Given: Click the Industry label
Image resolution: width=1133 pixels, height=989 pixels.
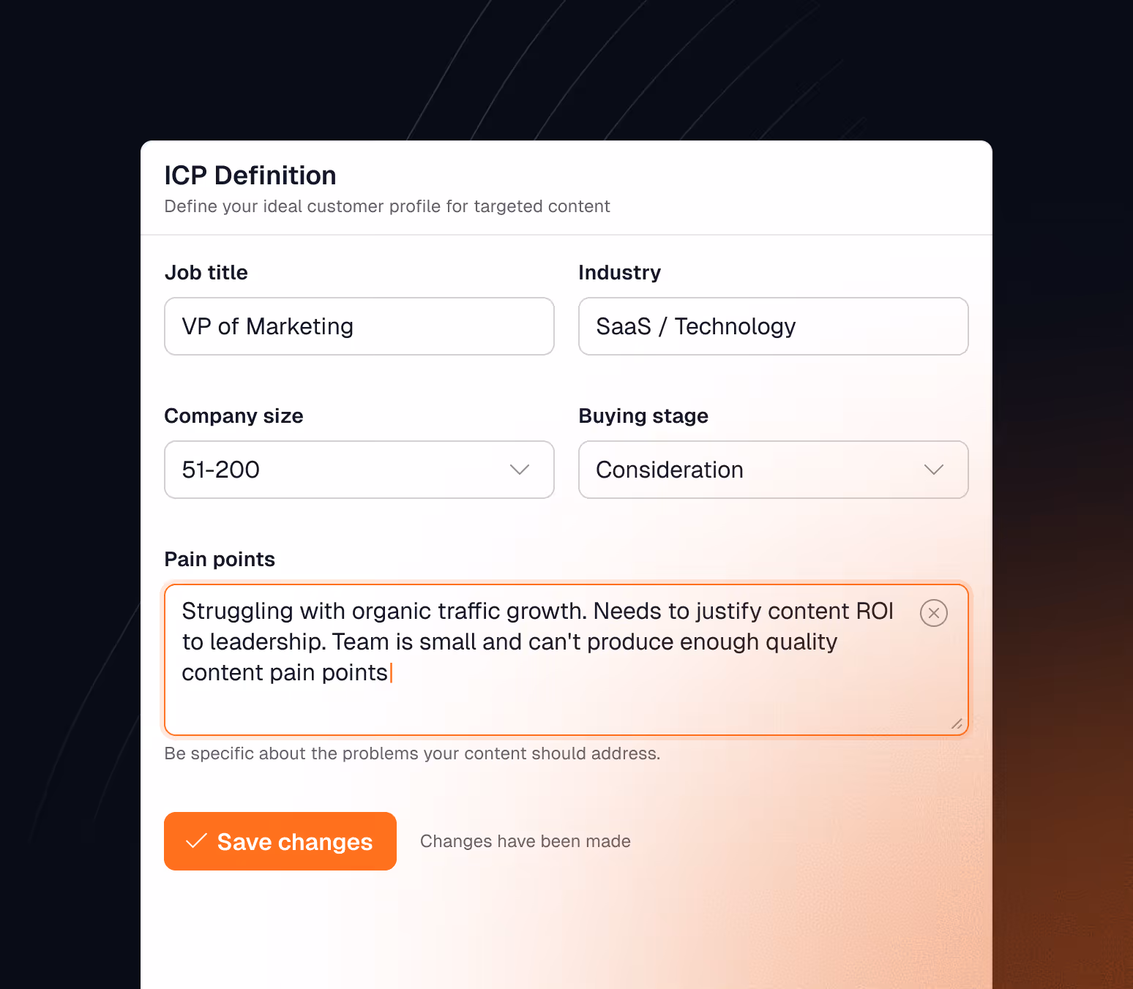Looking at the screenshot, I should click(x=619, y=272).
